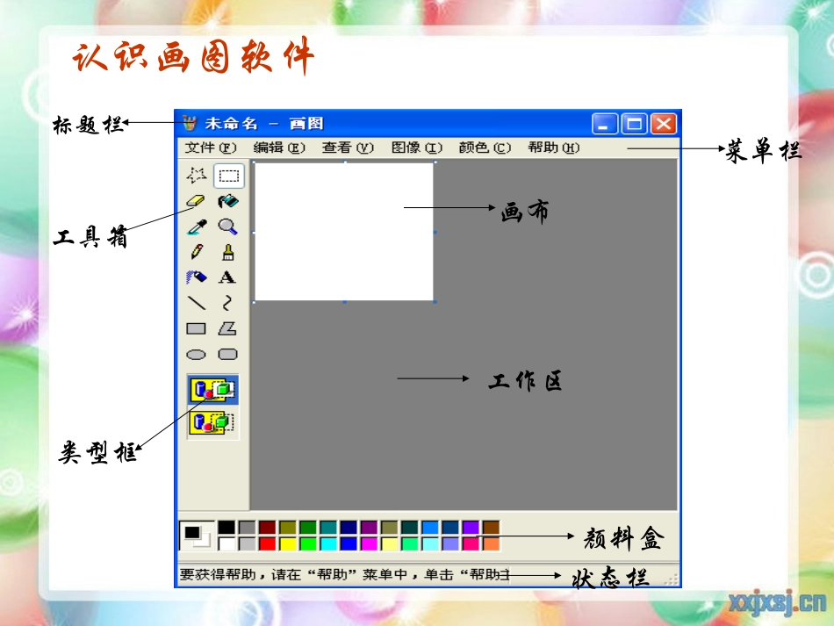Choose the navy blue palette swatch
Viewport: 834px width, 626px height.
[349, 527]
